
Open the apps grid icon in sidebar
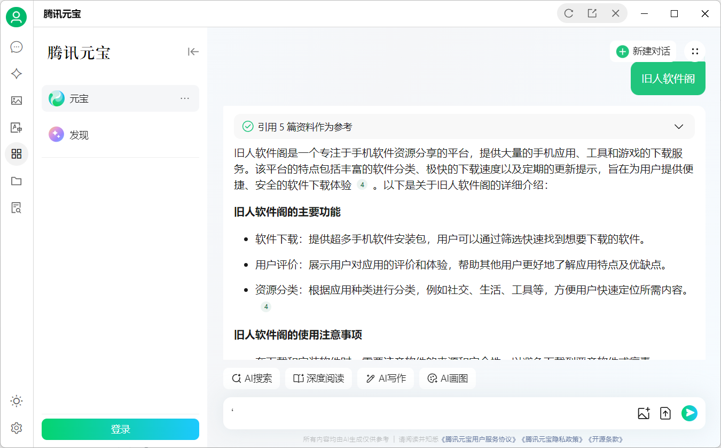[16, 154]
